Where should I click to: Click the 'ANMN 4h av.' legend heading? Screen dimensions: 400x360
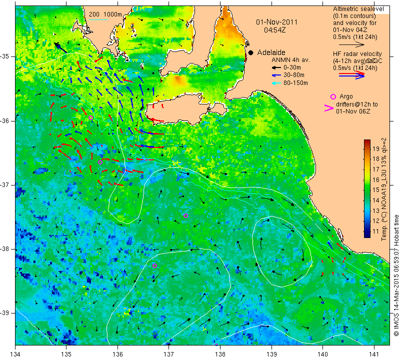[x=290, y=60]
